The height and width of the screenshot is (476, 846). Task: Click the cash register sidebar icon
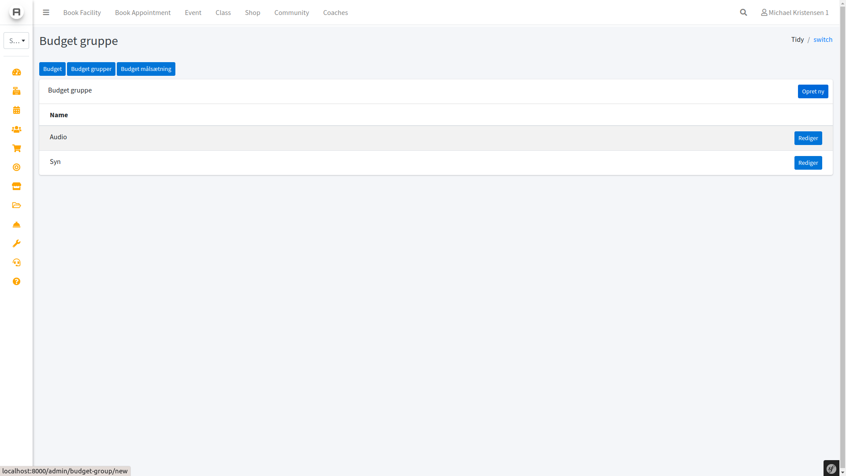click(16, 91)
